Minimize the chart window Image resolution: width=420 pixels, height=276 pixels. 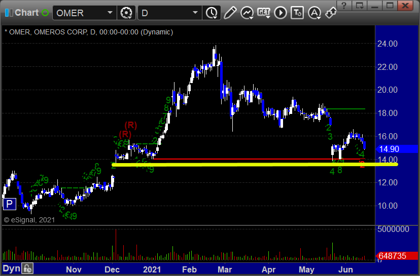coord(374,6)
